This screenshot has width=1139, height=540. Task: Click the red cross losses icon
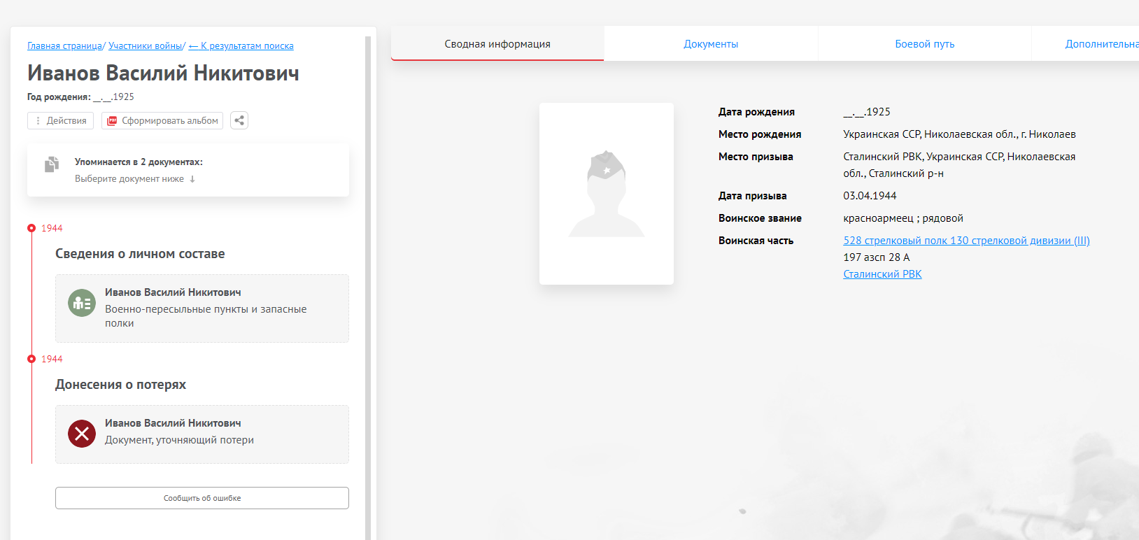click(82, 434)
